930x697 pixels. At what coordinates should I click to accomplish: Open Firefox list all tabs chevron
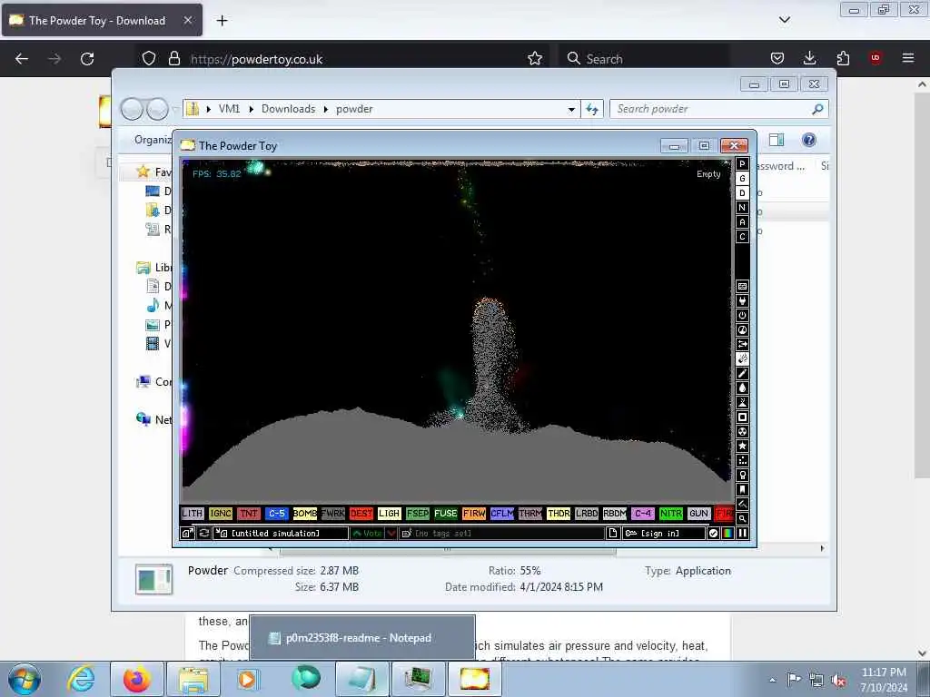point(784,20)
